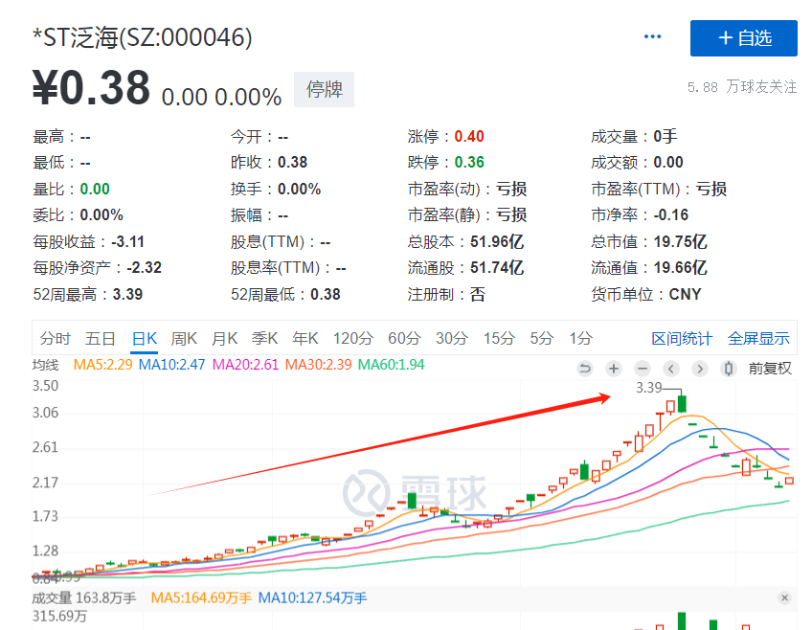
Task: Zoom out chart with minus icon
Action: pos(643,369)
